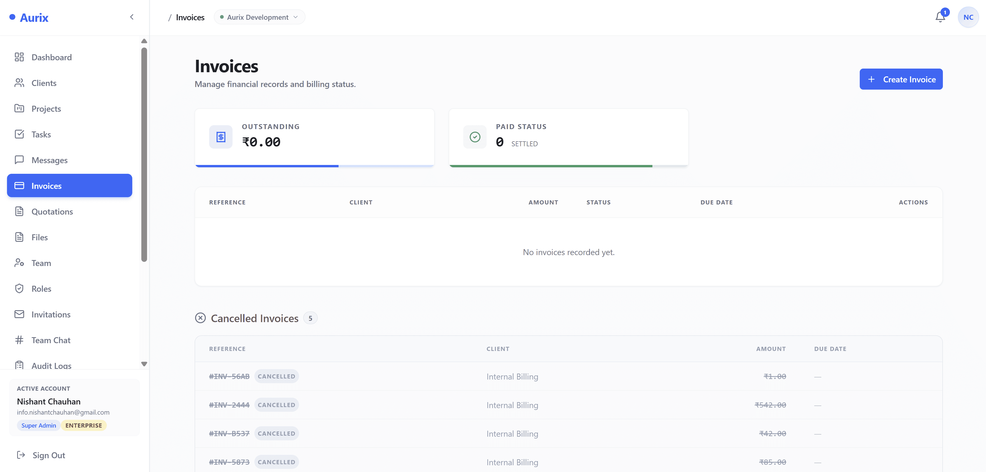Click the ₹42.00 amount cell
Image resolution: width=986 pixels, height=472 pixels.
click(772, 433)
